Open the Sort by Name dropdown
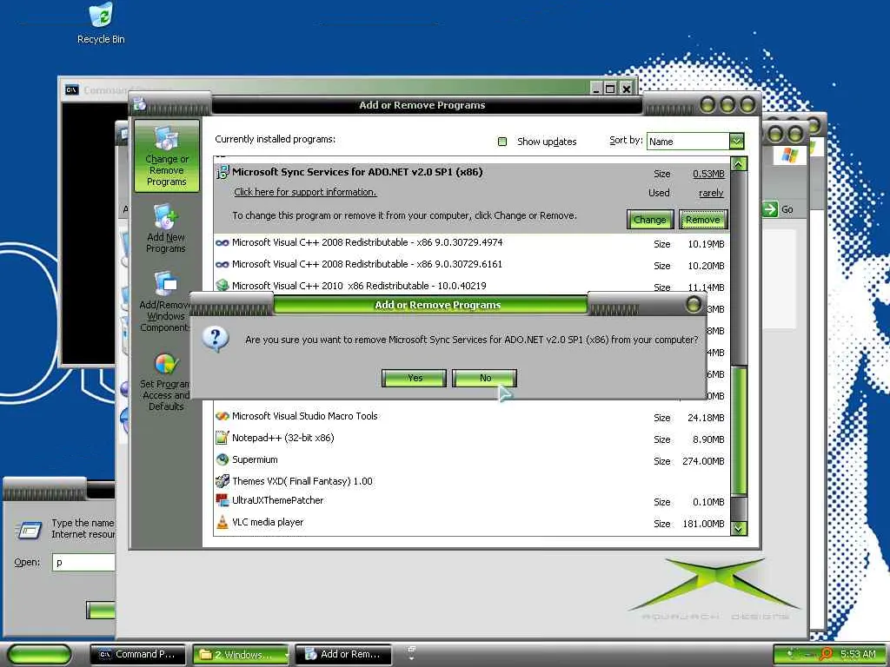The height and width of the screenshot is (667, 890). pyautogui.click(x=694, y=142)
